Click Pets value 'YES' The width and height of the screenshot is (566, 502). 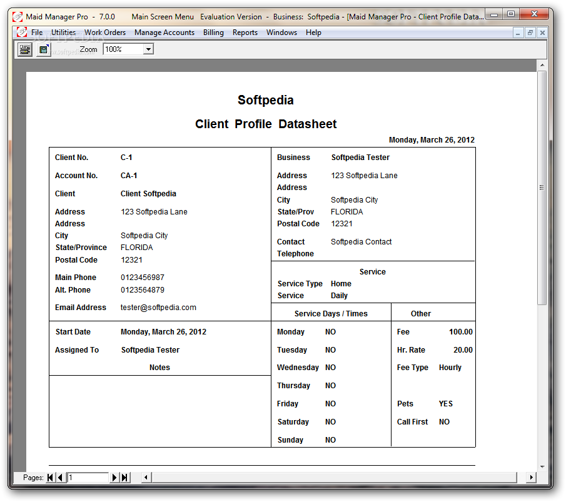pos(446,404)
